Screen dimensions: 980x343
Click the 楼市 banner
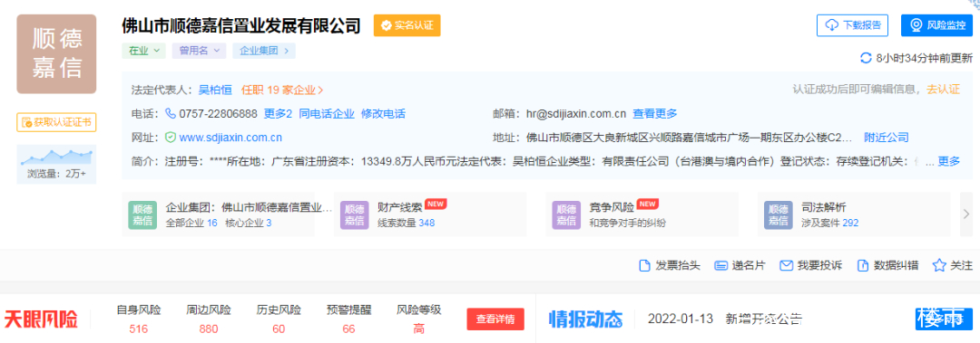tap(944, 319)
